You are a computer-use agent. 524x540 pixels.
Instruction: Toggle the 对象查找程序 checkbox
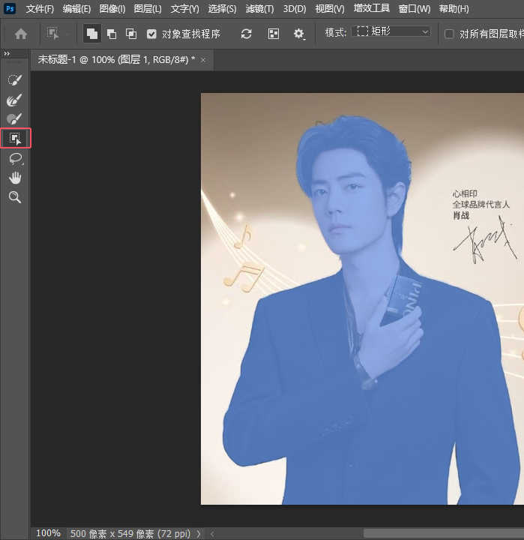pyautogui.click(x=151, y=34)
